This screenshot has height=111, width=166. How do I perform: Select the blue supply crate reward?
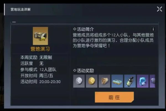coord(117,81)
